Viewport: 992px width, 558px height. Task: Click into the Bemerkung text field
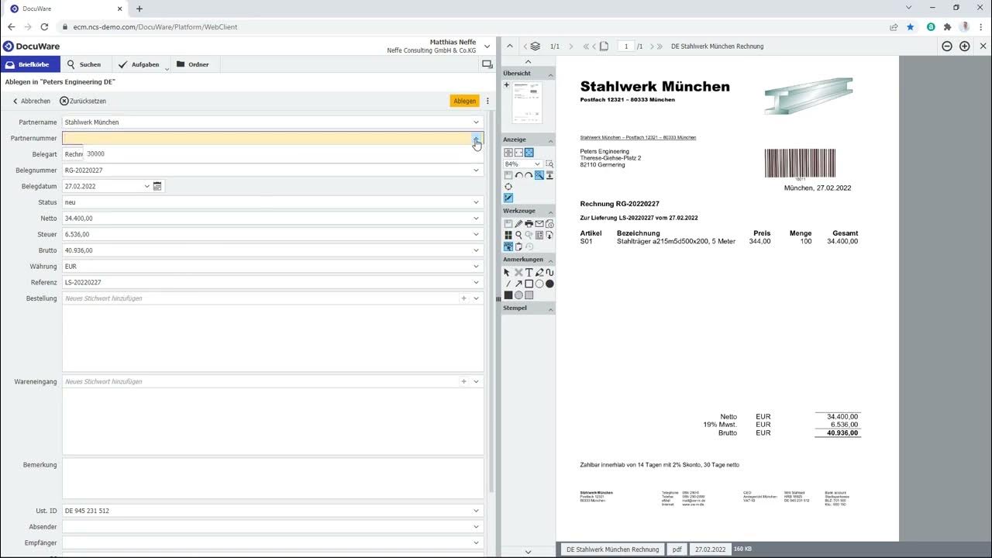[273, 477]
